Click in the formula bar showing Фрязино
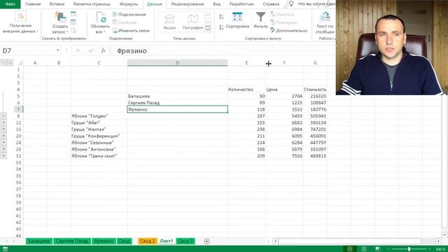This screenshot has height=252, width=448. pos(223,50)
